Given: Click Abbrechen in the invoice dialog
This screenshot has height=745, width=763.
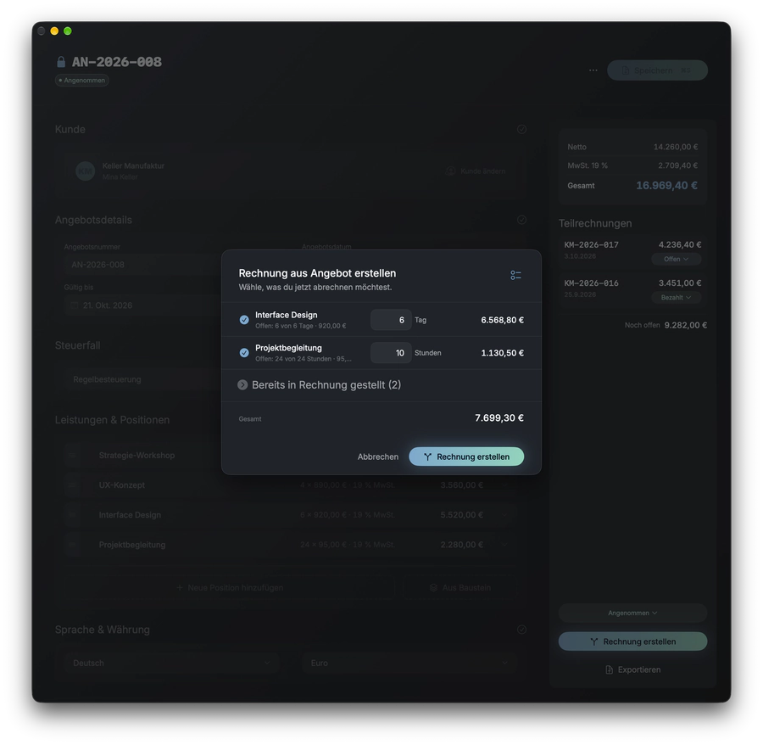Looking at the screenshot, I should 377,457.
